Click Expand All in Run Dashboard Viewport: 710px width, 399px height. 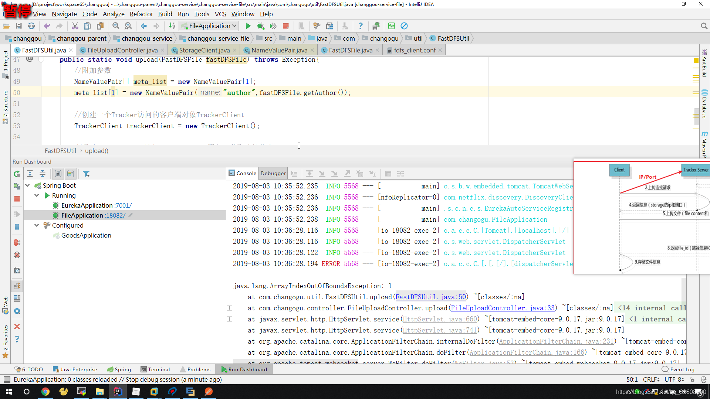point(30,174)
